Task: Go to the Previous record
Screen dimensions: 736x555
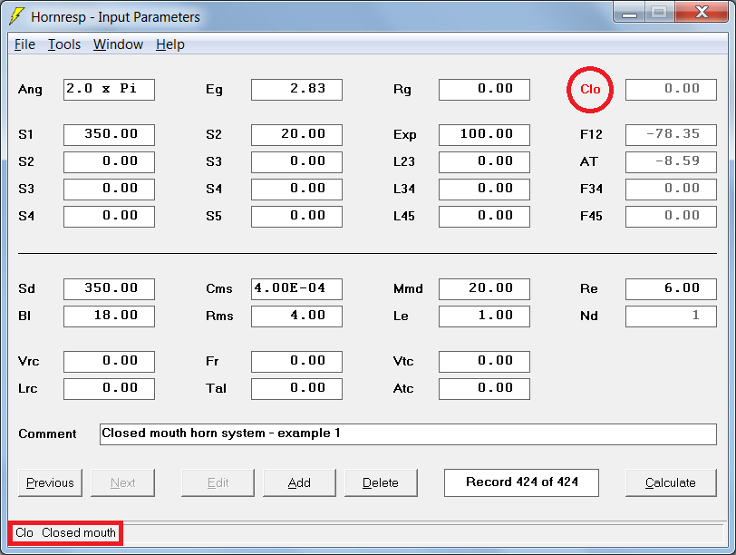Action: tap(50, 482)
